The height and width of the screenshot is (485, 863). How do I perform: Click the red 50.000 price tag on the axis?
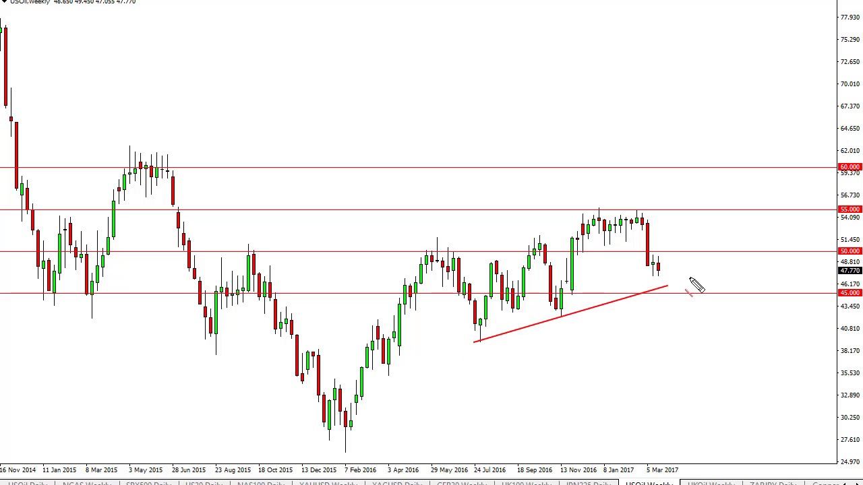coord(850,251)
